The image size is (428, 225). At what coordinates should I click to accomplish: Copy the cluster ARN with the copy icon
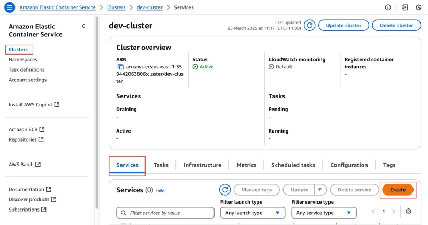coord(120,67)
